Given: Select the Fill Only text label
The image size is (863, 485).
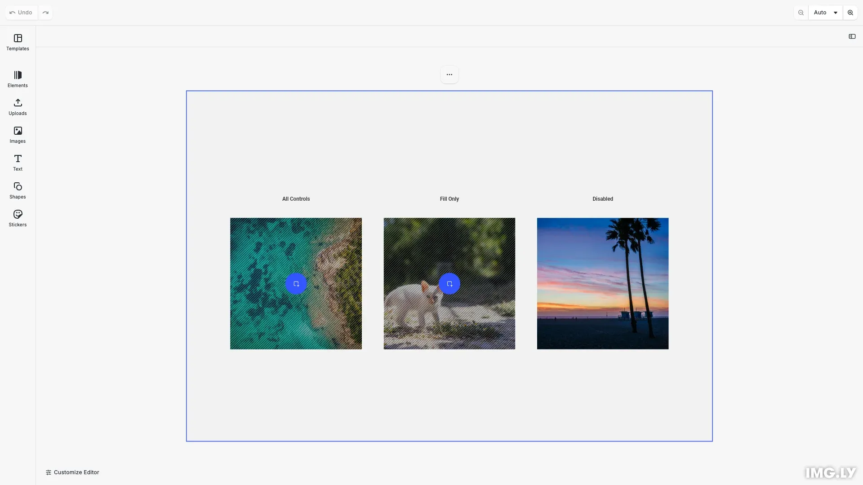Looking at the screenshot, I should click(449, 199).
